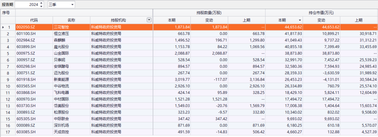Click market value cell 4,660.27
This screenshot has height=137, width=378.
[284, 132]
